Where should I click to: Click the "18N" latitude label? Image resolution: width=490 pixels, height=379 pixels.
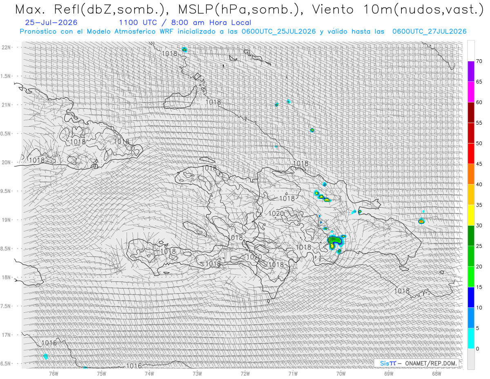(6, 277)
